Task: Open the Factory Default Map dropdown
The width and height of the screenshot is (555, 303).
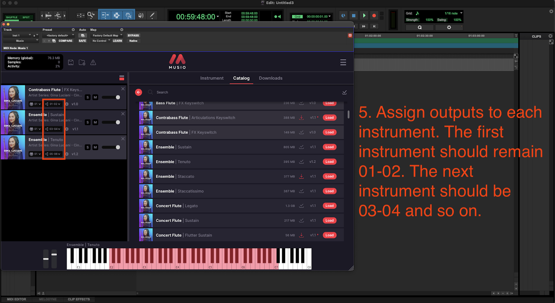Action: tap(107, 35)
